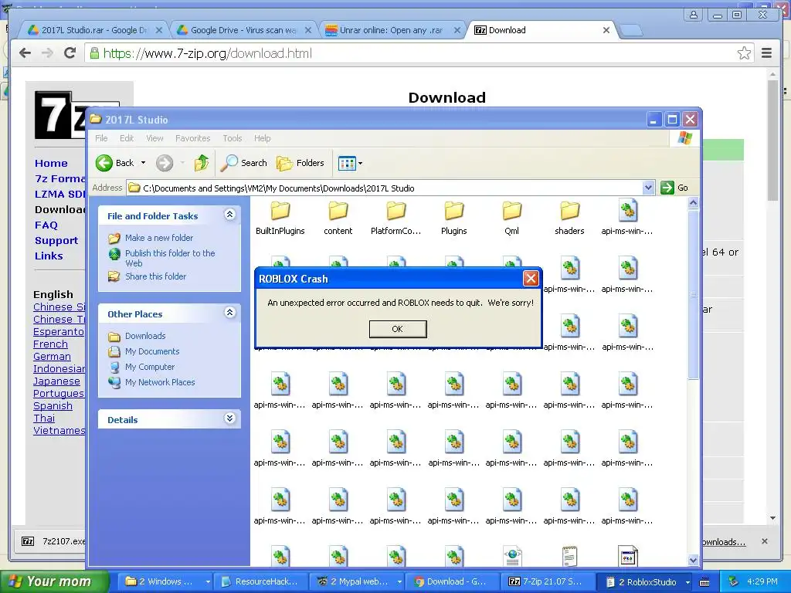Switch to the Google Drive Virus scan warning tab
The height and width of the screenshot is (593, 791).
coord(243,30)
